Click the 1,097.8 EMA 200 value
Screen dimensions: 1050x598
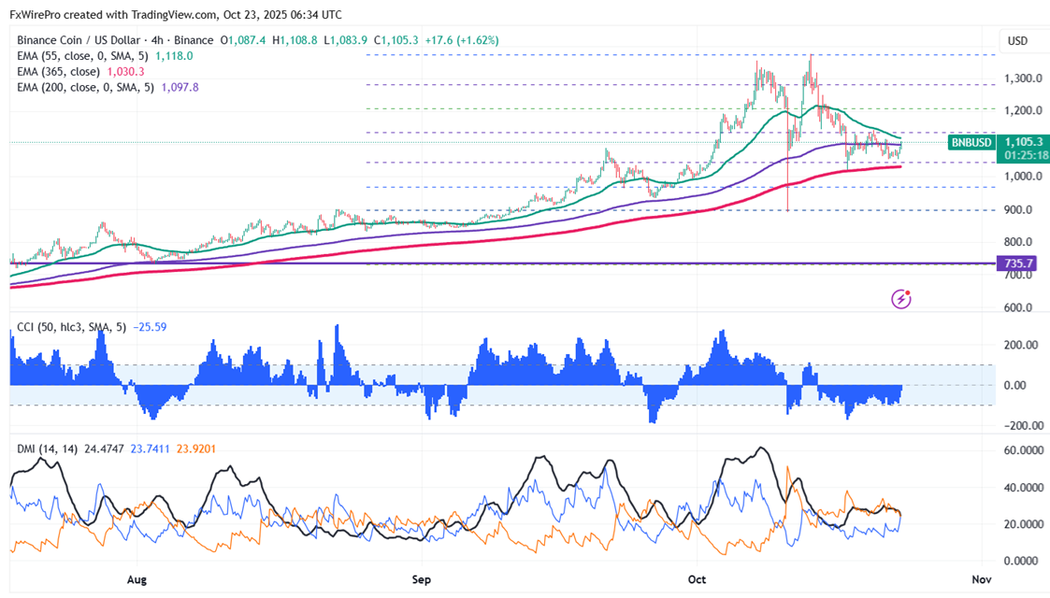coord(180,88)
